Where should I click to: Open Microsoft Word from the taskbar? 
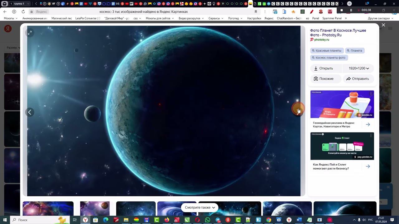299,220
